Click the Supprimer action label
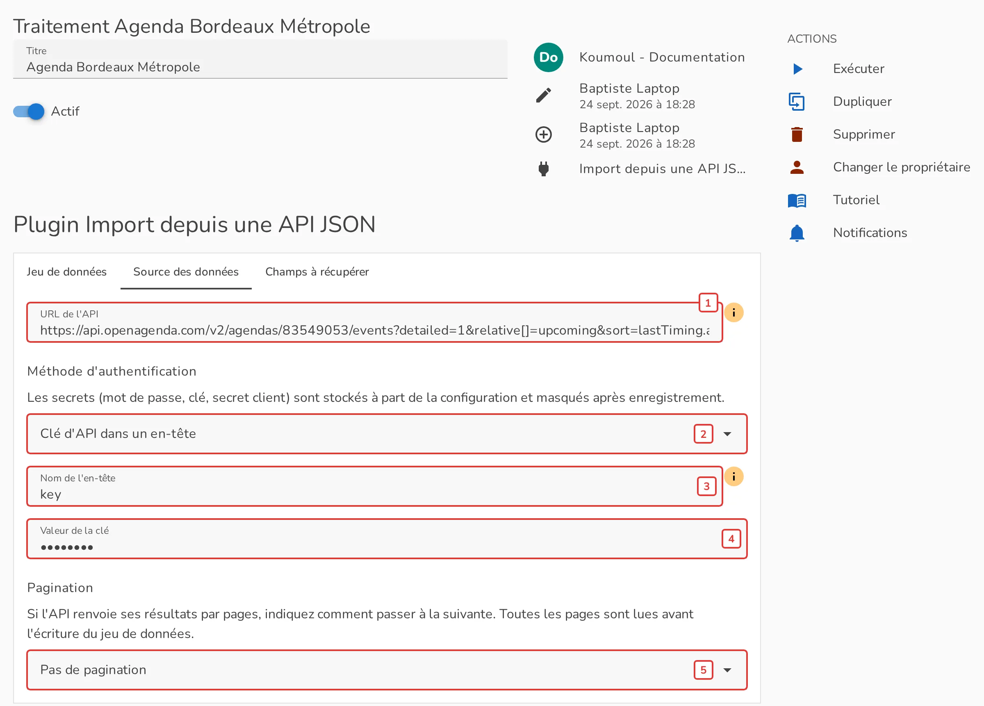 pos(864,134)
